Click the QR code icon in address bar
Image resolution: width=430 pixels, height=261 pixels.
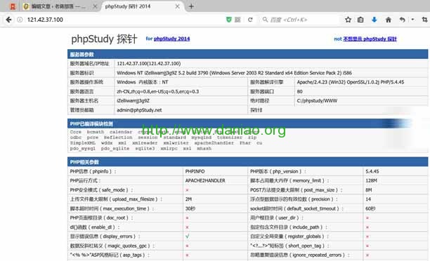click(x=237, y=20)
